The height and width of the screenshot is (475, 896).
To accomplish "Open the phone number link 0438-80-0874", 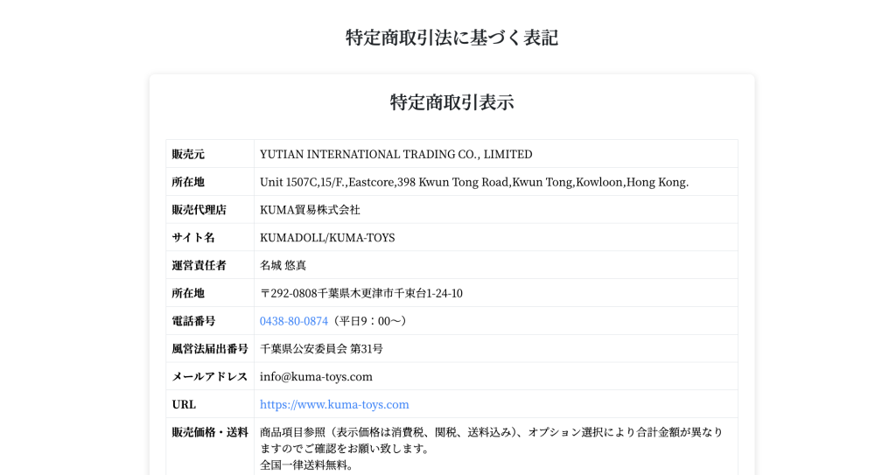I will tap(293, 321).
